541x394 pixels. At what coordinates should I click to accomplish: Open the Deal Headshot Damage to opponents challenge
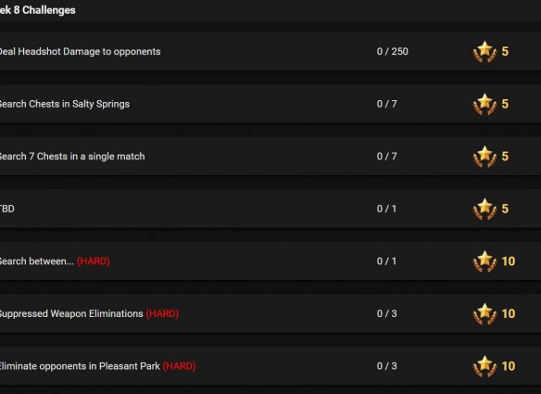pyautogui.click(x=80, y=51)
